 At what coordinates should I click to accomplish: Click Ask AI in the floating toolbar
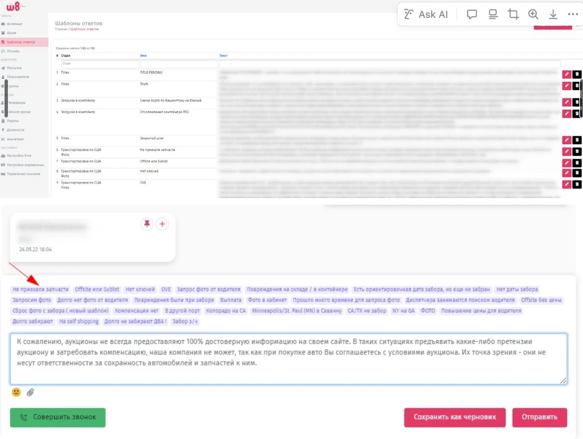[x=427, y=15]
